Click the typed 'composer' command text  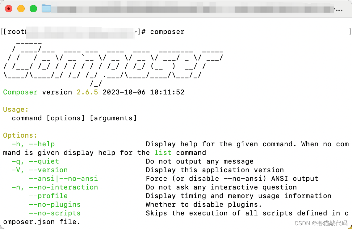pos(167,31)
